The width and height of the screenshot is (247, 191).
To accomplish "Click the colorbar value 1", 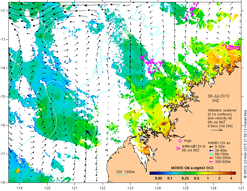I will [x=208, y=178].
